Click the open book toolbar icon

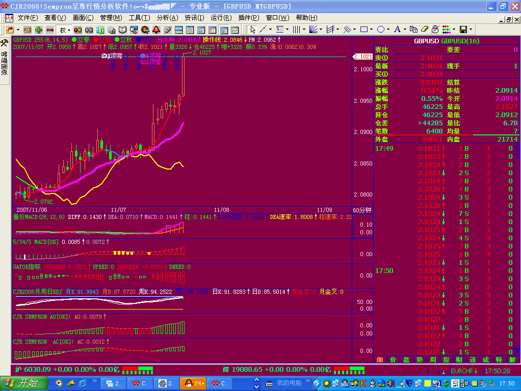(123, 30)
